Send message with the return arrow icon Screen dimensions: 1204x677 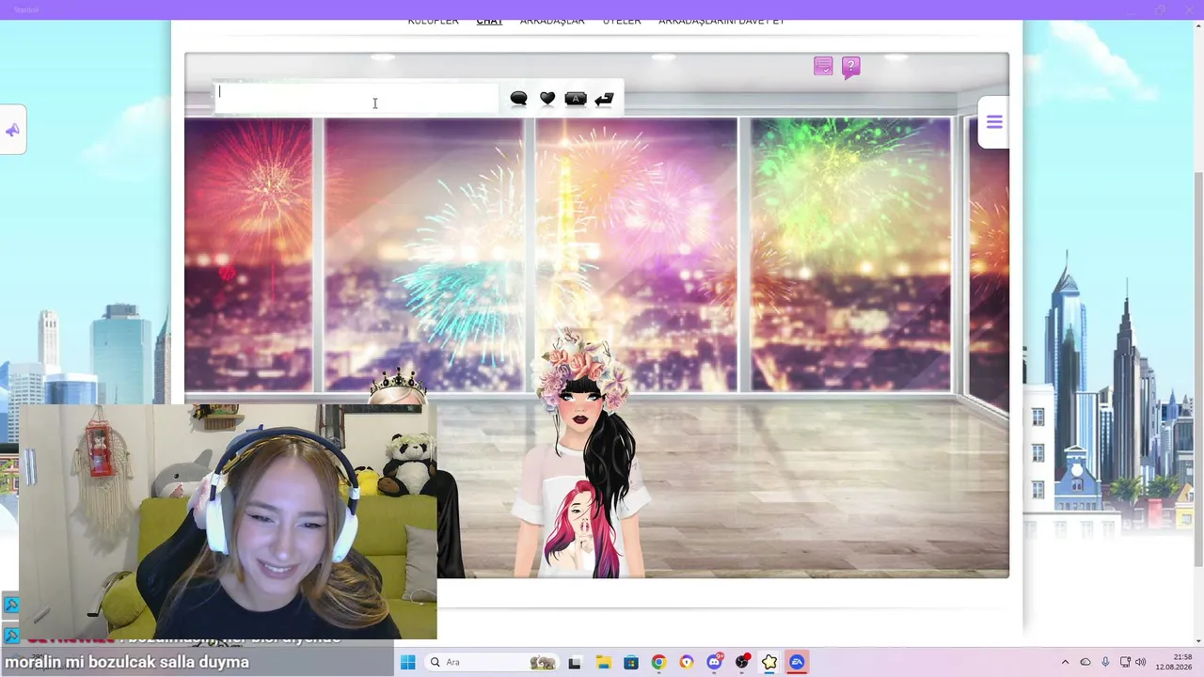[x=604, y=99]
